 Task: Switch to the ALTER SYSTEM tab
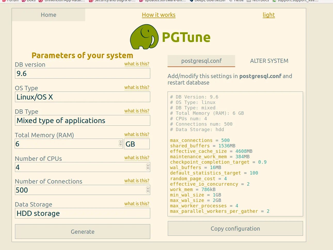point(269,61)
